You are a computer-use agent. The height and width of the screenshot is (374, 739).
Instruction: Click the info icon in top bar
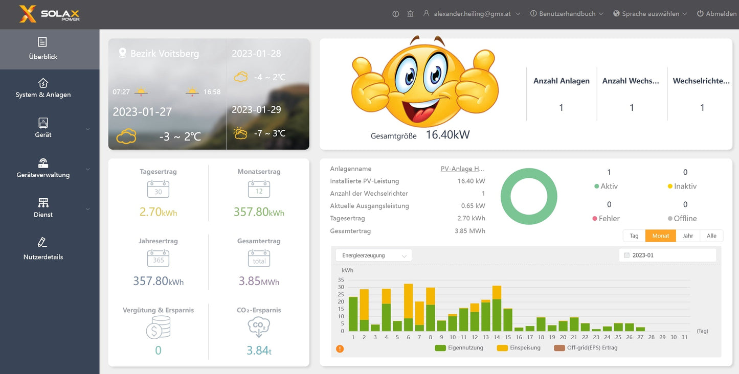coord(395,13)
